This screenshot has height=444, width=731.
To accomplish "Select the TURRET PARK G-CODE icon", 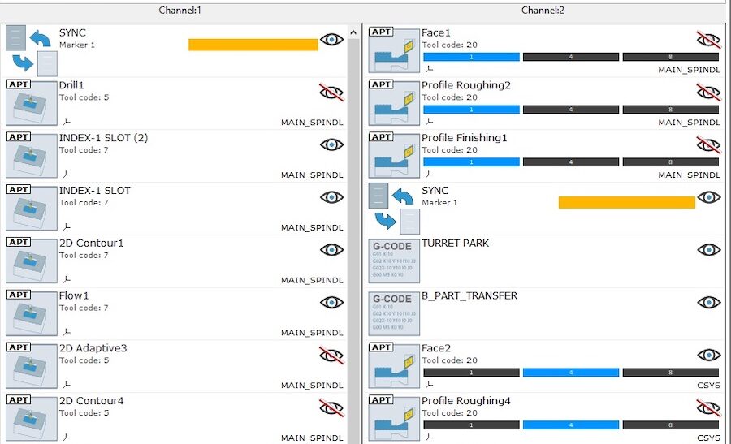I will [392, 261].
